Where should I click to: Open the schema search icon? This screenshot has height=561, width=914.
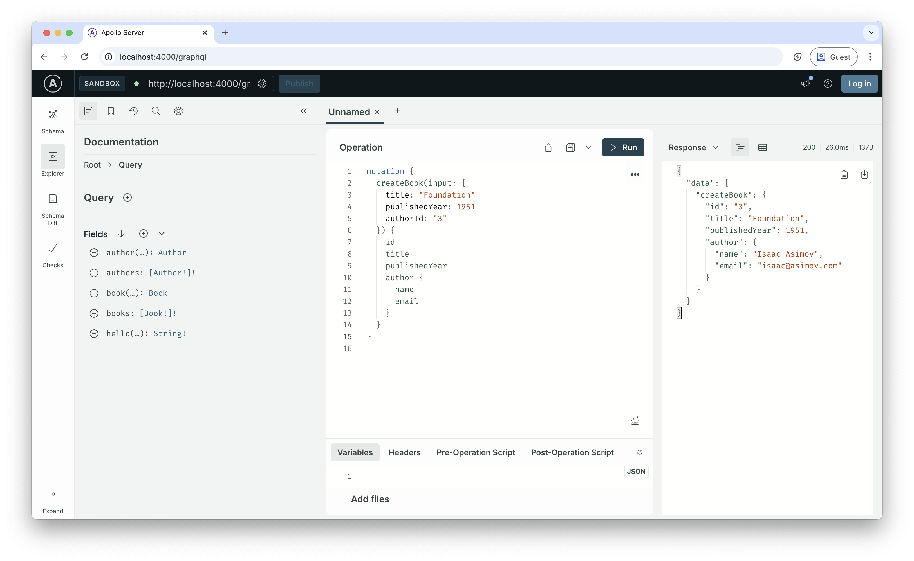point(156,111)
